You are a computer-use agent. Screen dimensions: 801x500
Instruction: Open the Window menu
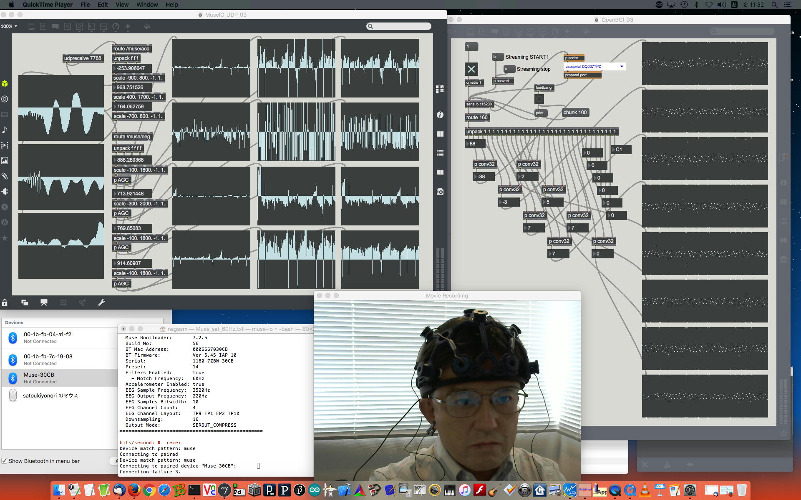[147, 5]
